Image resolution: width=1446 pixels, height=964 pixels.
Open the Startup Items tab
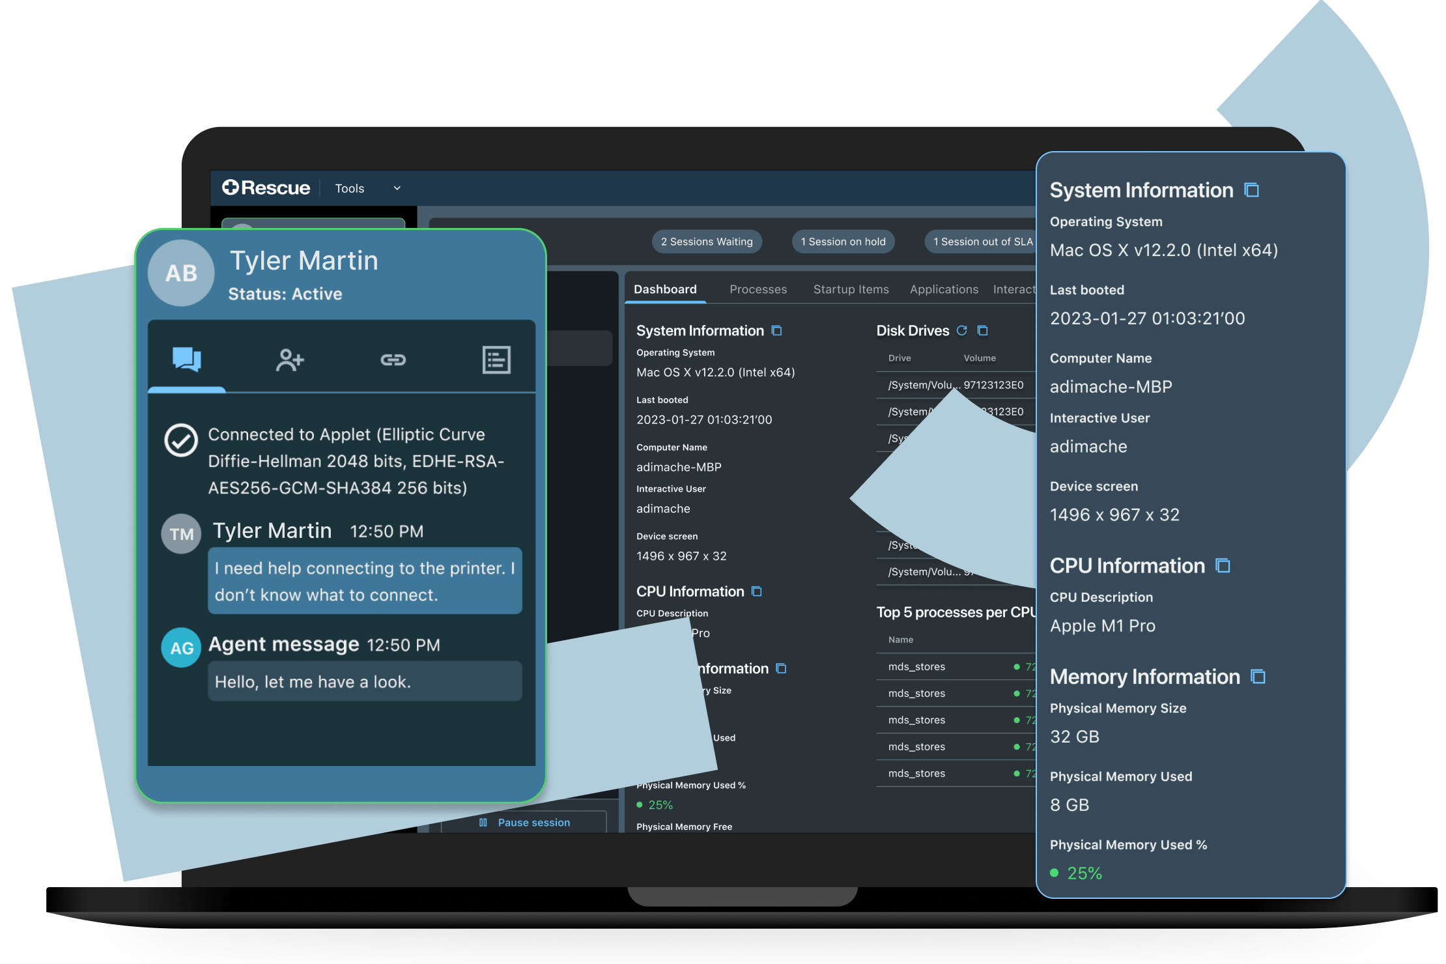851,289
